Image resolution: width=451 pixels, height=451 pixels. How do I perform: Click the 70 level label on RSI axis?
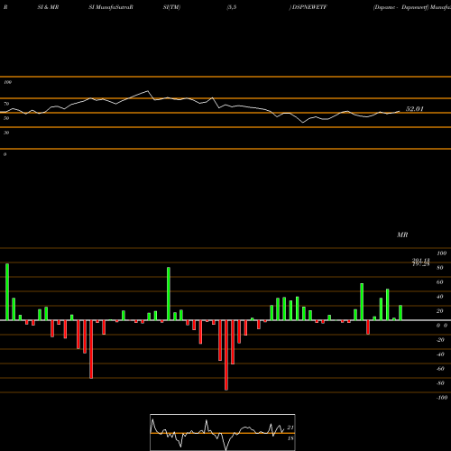click(6, 104)
